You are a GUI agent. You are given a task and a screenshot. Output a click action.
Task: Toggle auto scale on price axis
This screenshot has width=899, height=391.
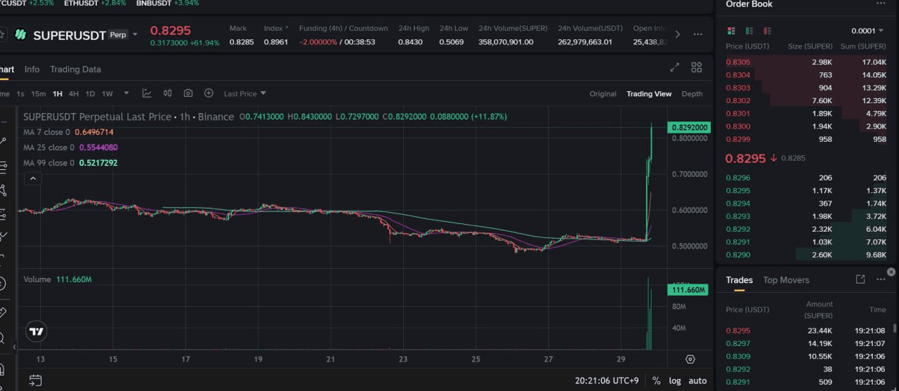click(697, 380)
